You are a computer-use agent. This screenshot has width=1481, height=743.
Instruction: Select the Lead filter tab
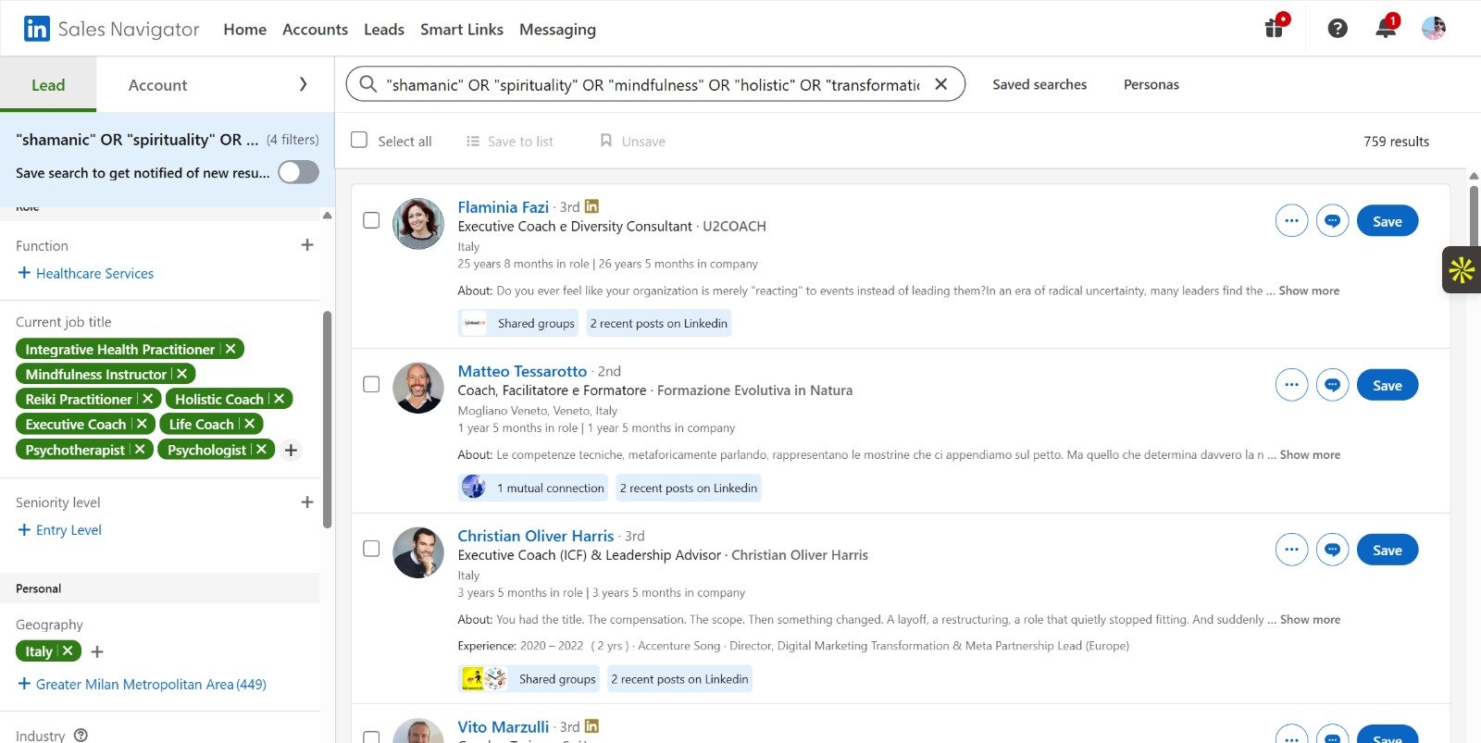point(48,84)
